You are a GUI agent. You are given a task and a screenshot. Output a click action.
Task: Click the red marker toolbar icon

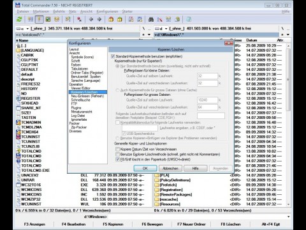80,19
